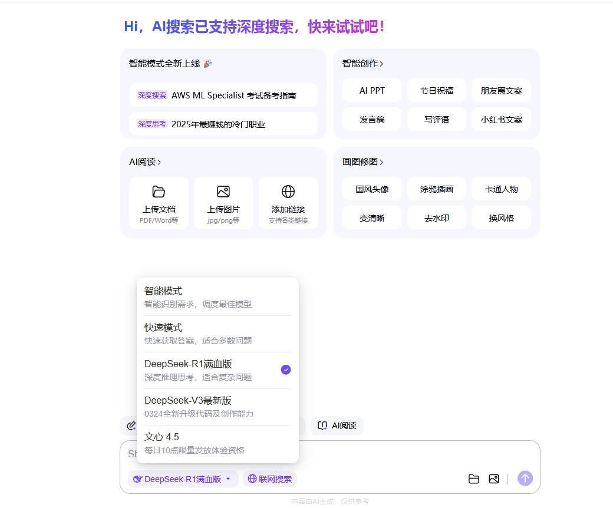Click the 0324全新升级代码及创作能力 description
This screenshot has width=613, height=508.
pyautogui.click(x=199, y=414)
